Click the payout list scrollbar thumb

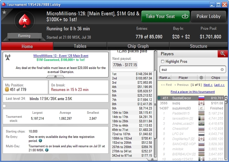155,104
